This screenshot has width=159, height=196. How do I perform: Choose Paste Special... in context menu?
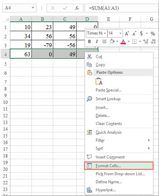pos(119,90)
